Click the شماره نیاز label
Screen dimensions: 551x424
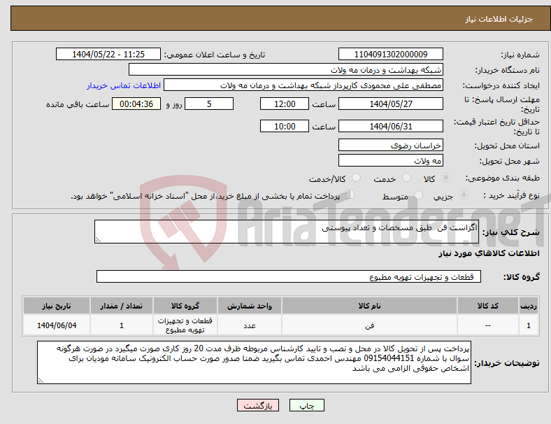[x=520, y=55]
